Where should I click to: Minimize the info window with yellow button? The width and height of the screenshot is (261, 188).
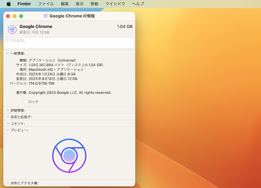(x=15, y=16)
